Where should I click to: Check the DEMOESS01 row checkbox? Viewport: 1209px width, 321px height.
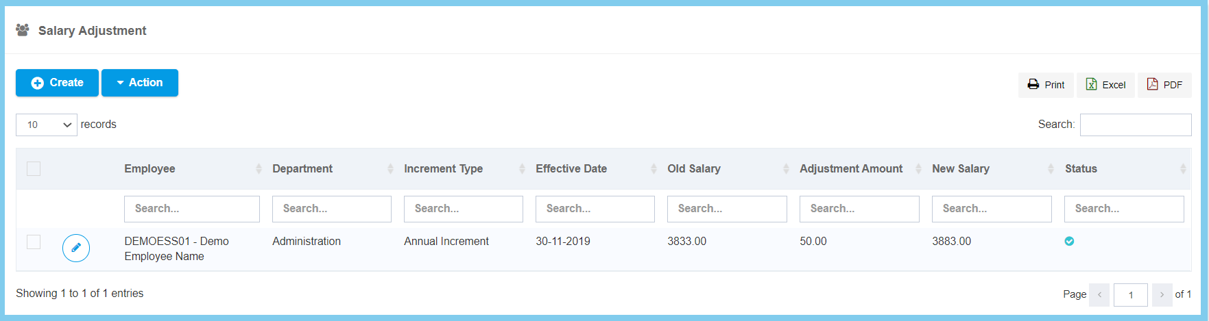(x=34, y=242)
